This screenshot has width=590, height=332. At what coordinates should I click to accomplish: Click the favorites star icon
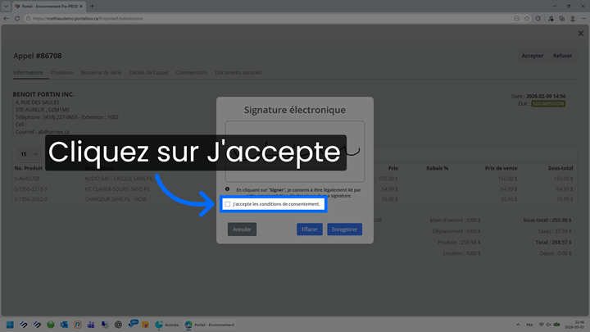coord(527,18)
